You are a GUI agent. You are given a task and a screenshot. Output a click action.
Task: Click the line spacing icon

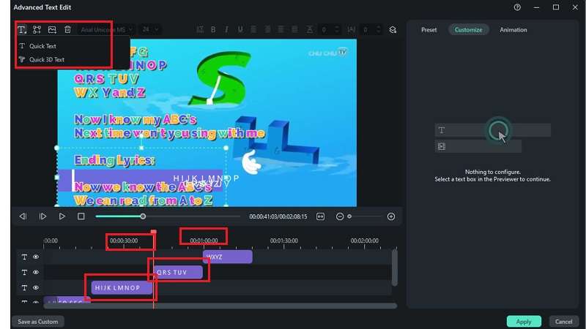coord(200,29)
